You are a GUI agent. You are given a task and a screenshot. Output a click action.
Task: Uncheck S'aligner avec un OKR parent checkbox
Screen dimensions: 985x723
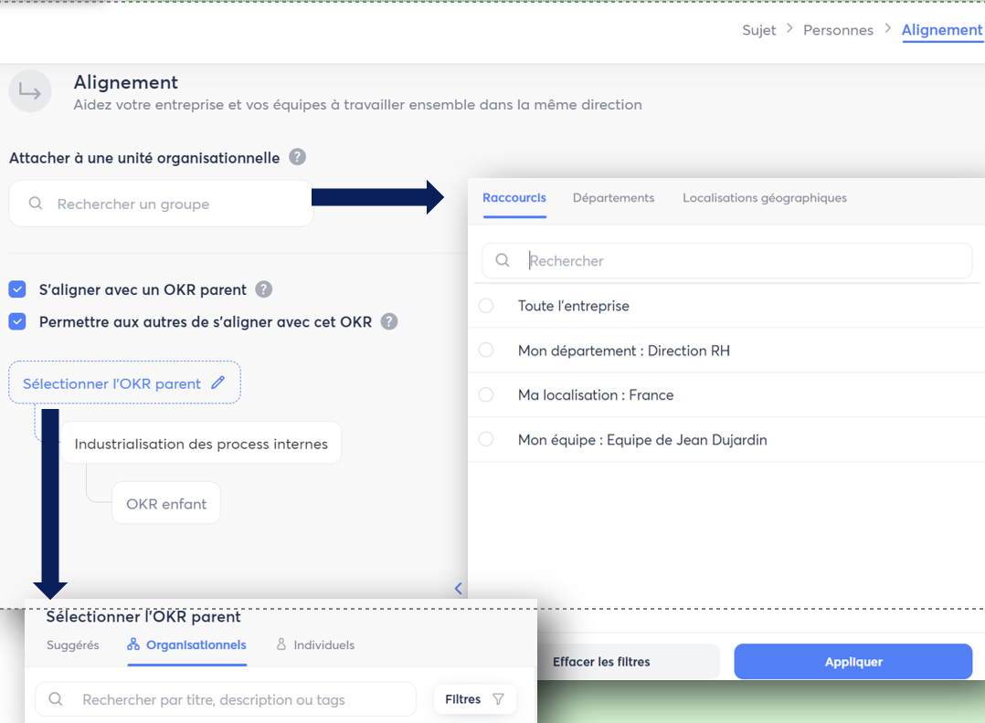click(x=17, y=289)
